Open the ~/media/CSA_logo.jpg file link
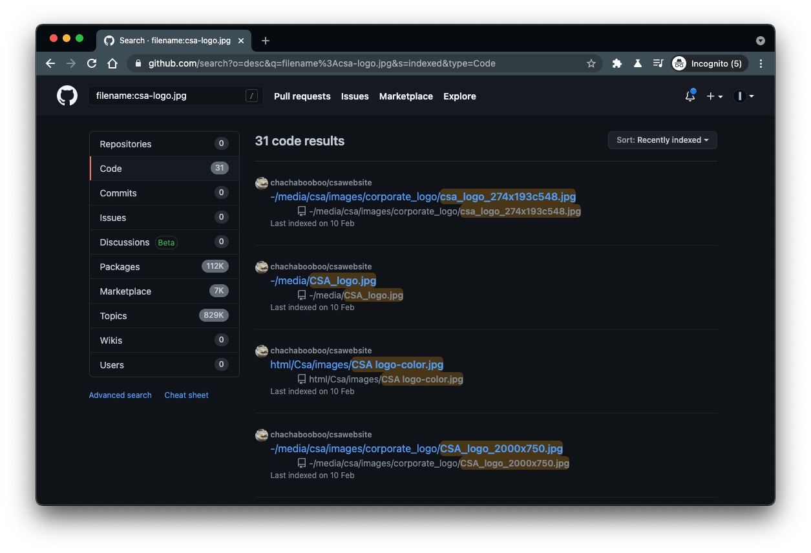 coord(323,280)
